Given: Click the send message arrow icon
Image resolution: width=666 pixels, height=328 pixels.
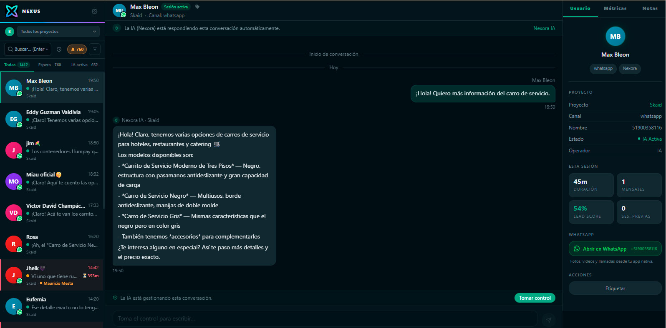Looking at the screenshot, I should pos(549,320).
